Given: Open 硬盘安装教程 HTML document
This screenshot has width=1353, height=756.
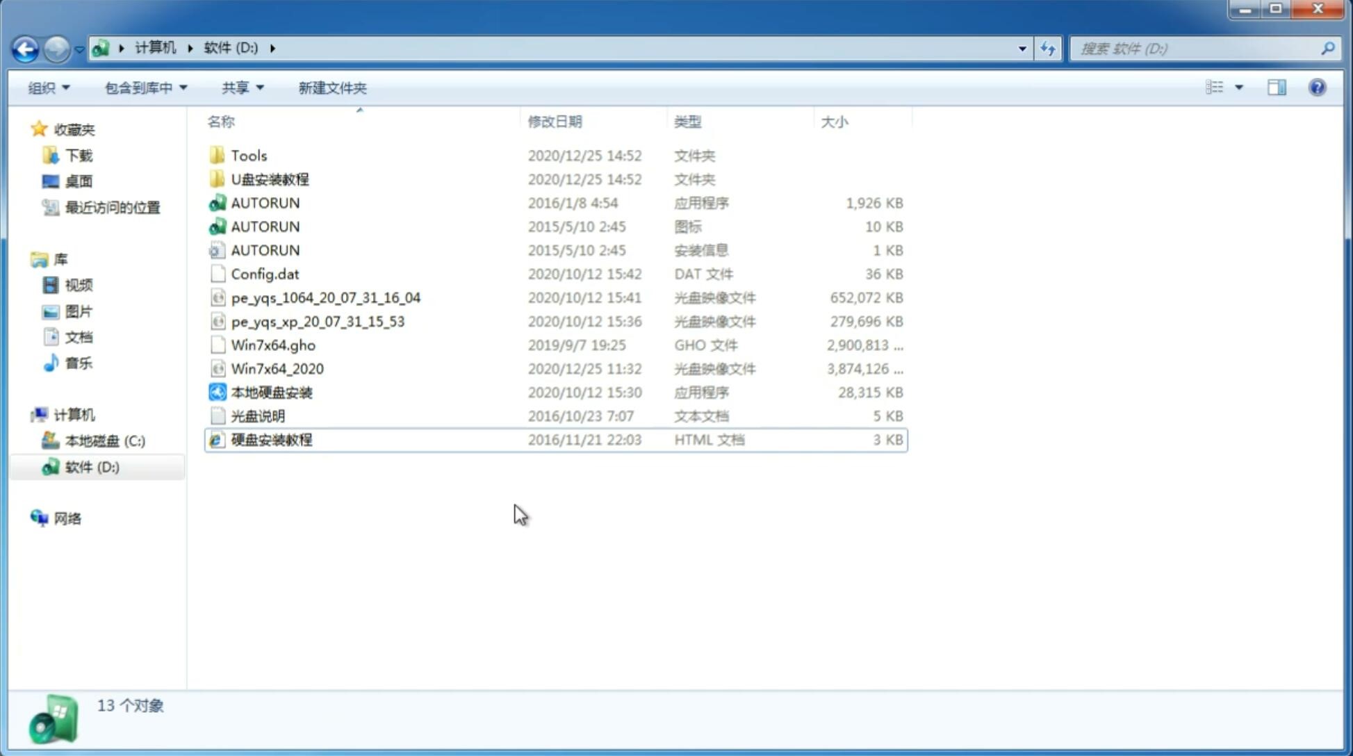Looking at the screenshot, I should coord(270,439).
